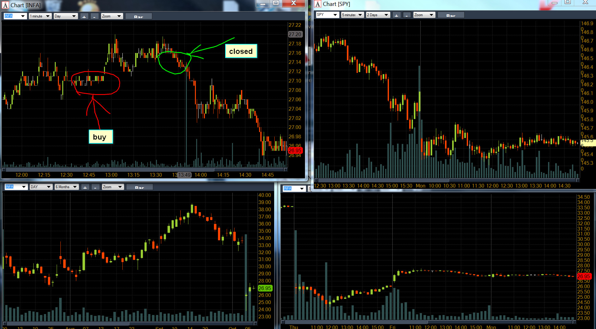Maximize the Chart [SPY] window
The width and height of the screenshot is (596, 329).
(568, 2)
